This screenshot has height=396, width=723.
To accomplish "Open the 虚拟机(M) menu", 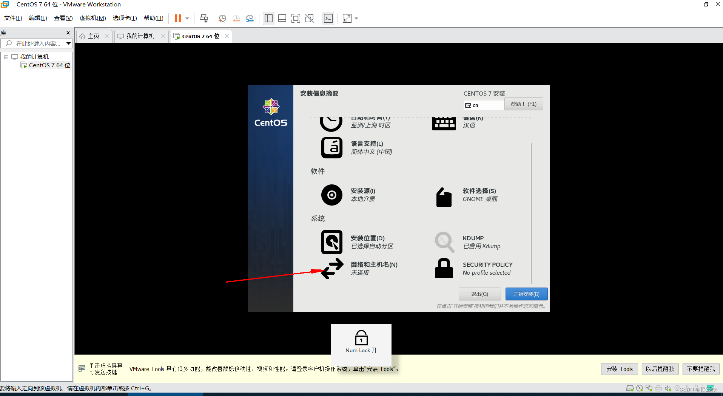I will (92, 18).
